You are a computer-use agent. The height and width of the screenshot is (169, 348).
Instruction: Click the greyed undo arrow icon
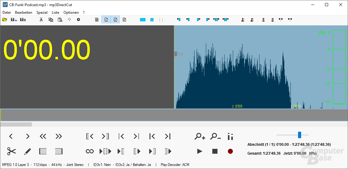69,20
